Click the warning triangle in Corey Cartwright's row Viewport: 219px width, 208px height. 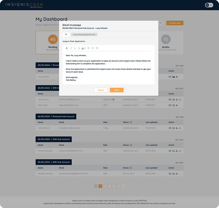[x=180, y=151]
